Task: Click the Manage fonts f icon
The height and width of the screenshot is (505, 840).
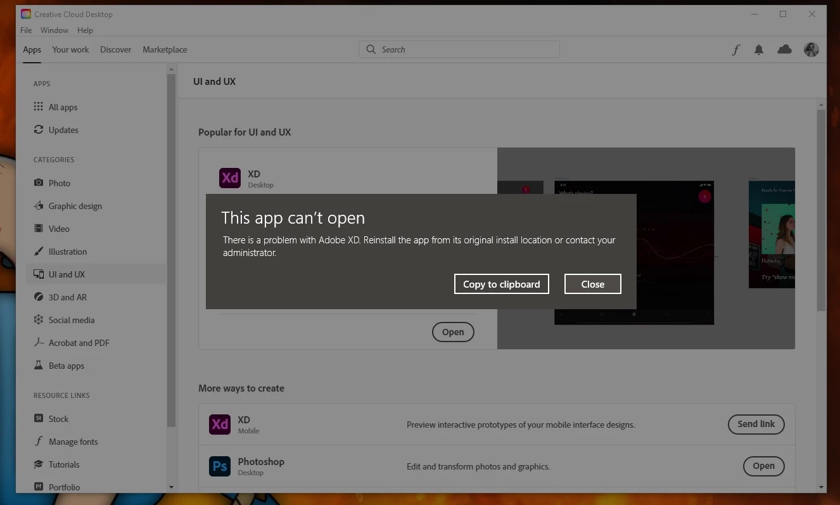Action: coord(39,442)
